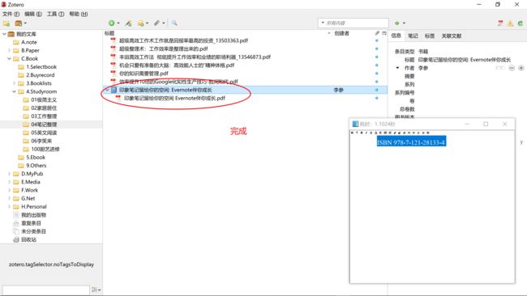
Task: Collapse 我的文库 library tree
Action: coord(4,34)
